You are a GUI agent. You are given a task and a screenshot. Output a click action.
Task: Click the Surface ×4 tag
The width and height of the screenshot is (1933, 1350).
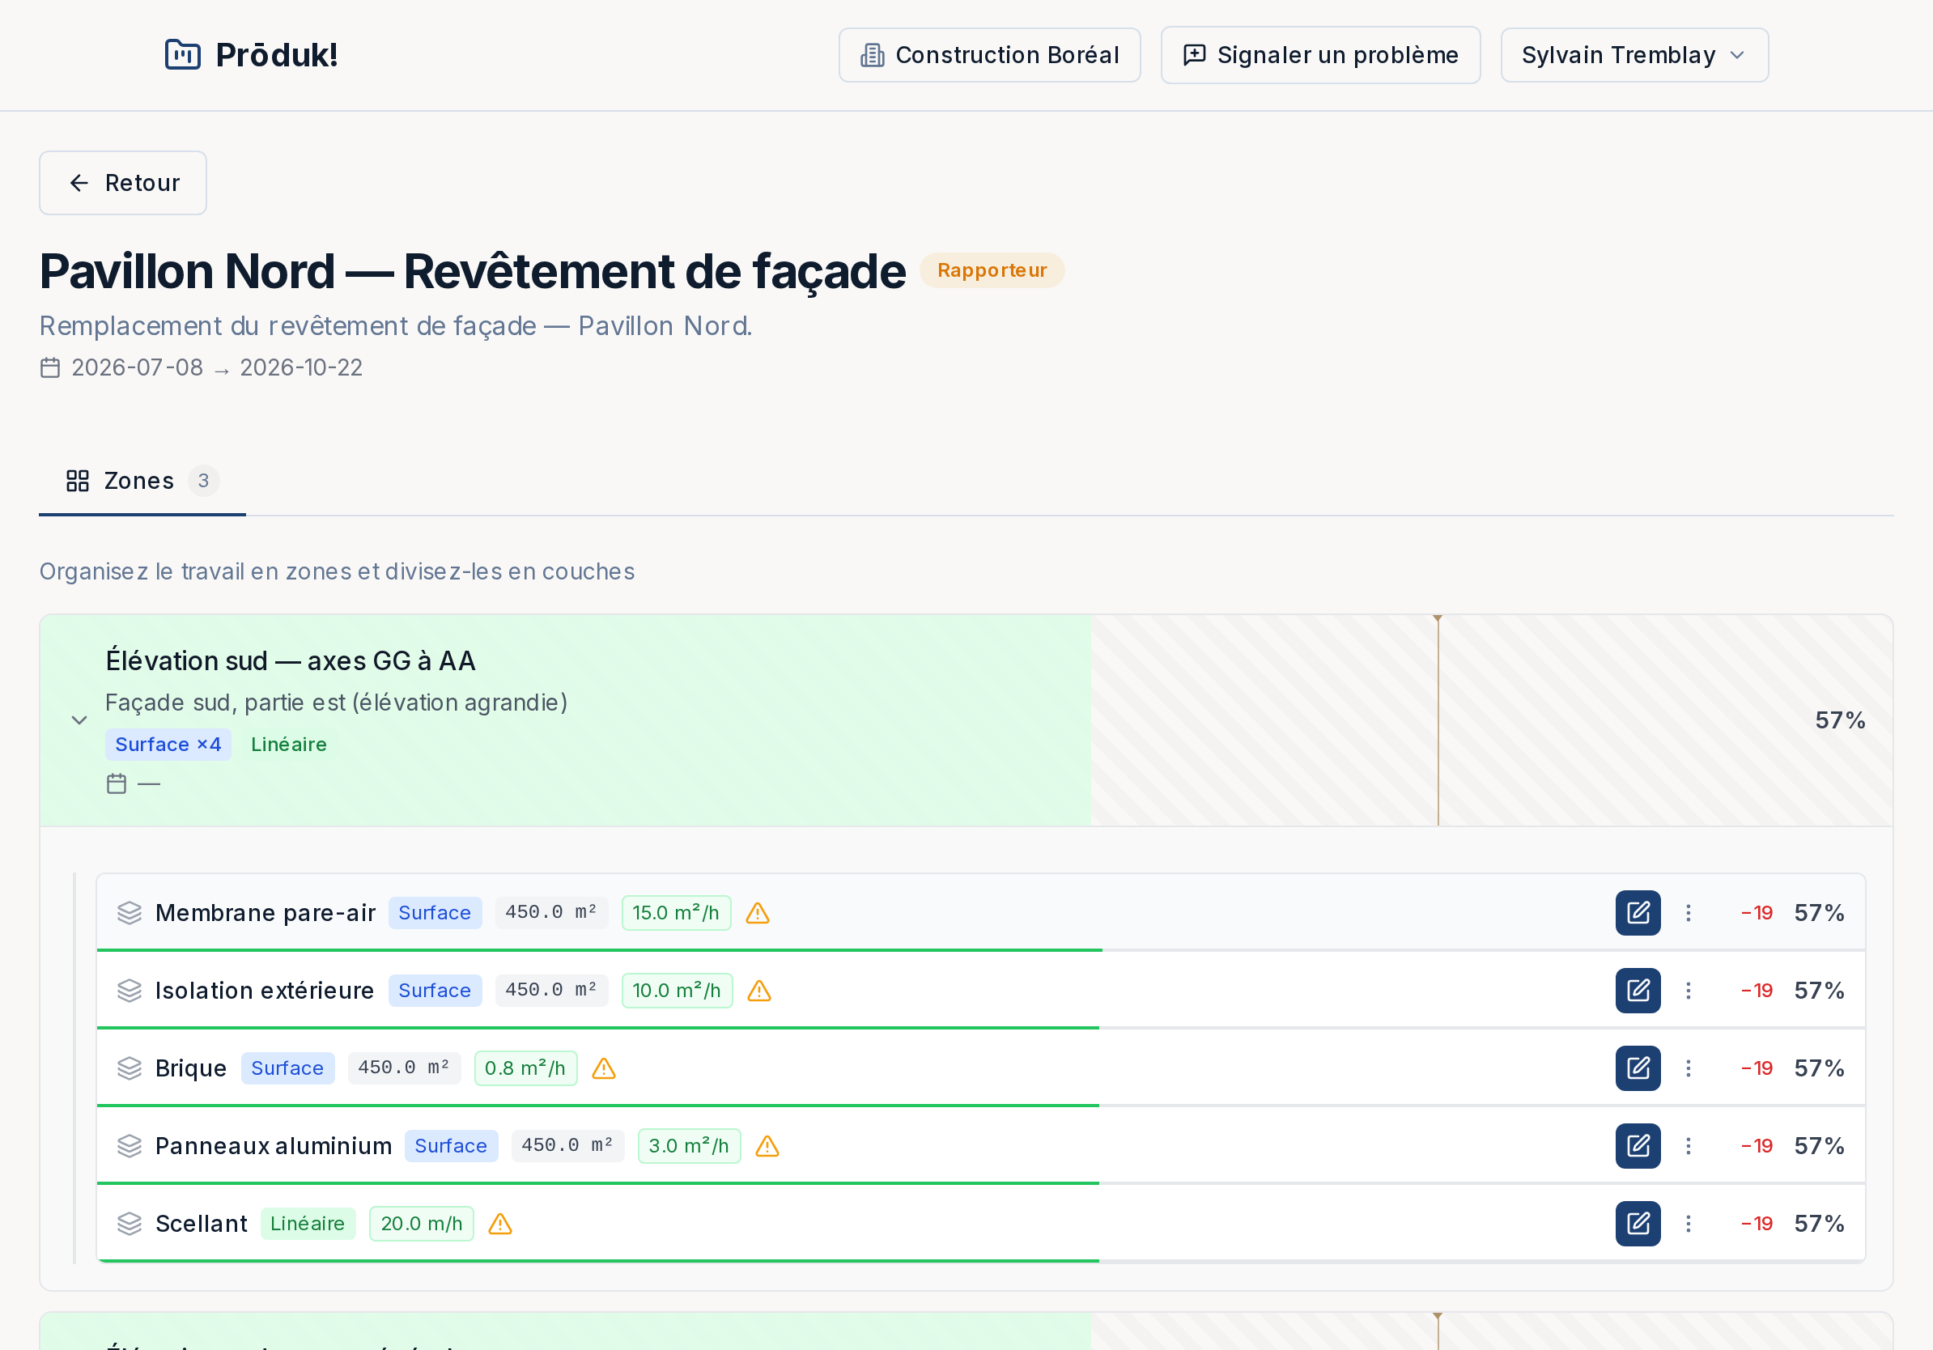pos(168,744)
